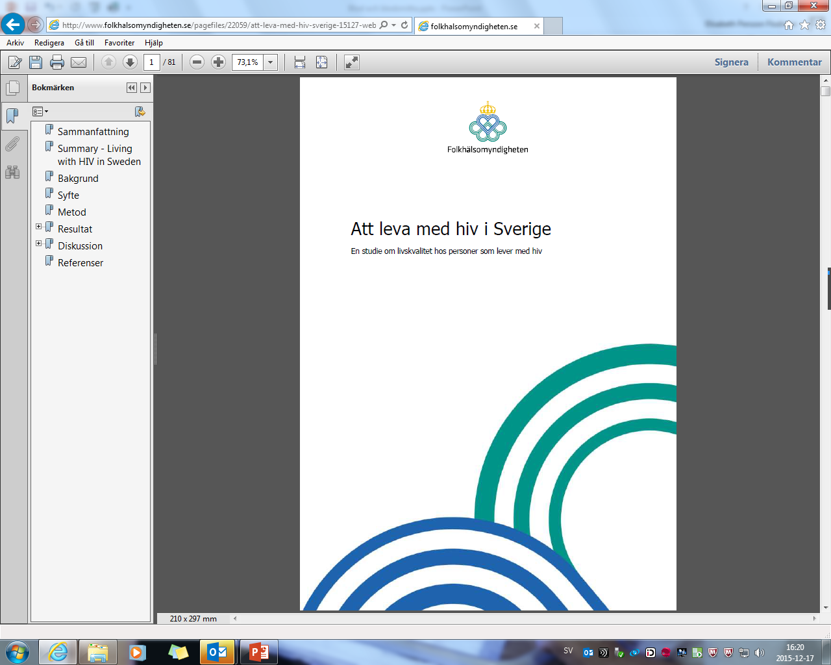Screen dimensions: 831x665
Task: Click the page number field
Action: (151, 62)
